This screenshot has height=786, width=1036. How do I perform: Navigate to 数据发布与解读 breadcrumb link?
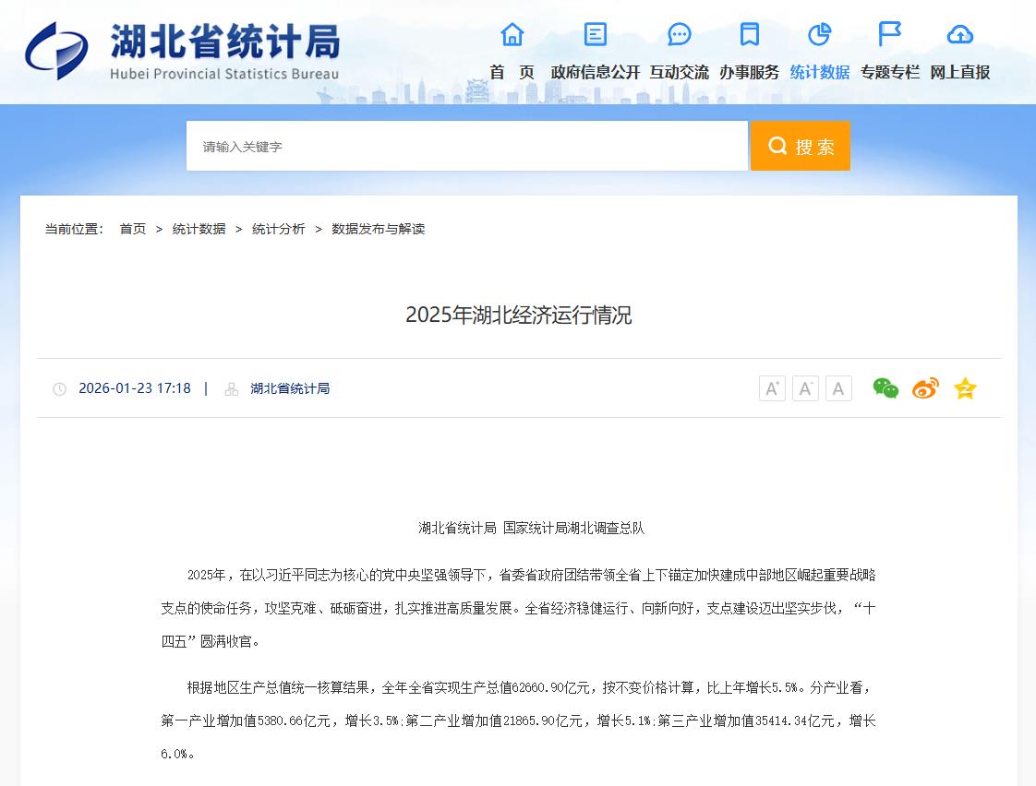click(378, 229)
